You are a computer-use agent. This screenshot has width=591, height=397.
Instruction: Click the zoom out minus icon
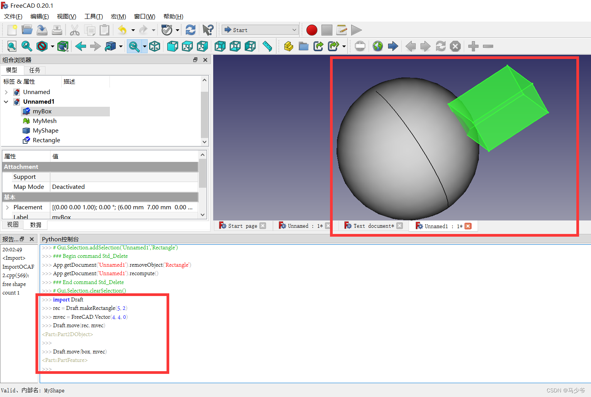(x=488, y=46)
